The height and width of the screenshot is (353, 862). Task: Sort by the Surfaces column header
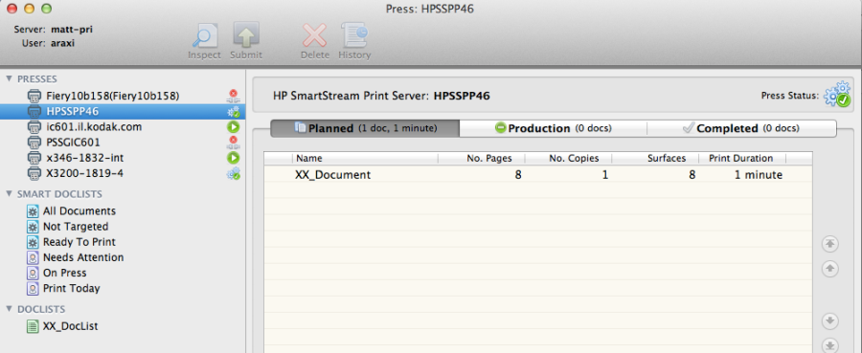point(655,158)
